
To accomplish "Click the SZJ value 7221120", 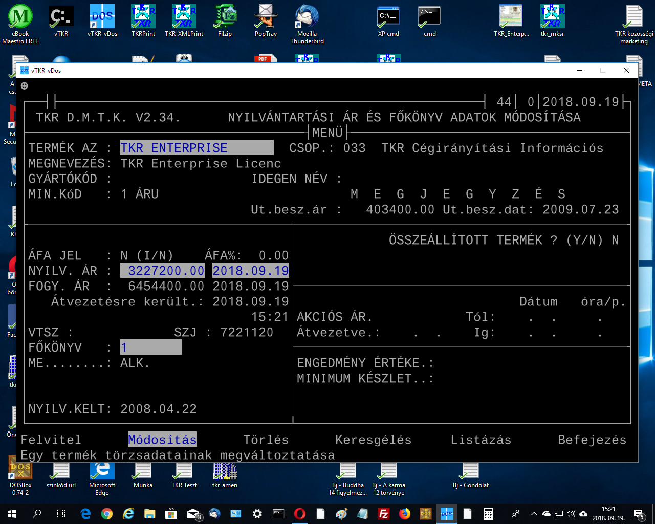I will tap(247, 332).
